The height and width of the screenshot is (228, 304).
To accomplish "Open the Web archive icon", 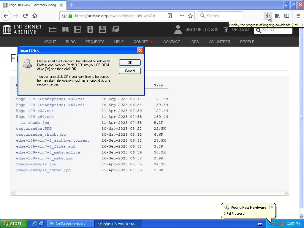I will [x=53, y=29].
